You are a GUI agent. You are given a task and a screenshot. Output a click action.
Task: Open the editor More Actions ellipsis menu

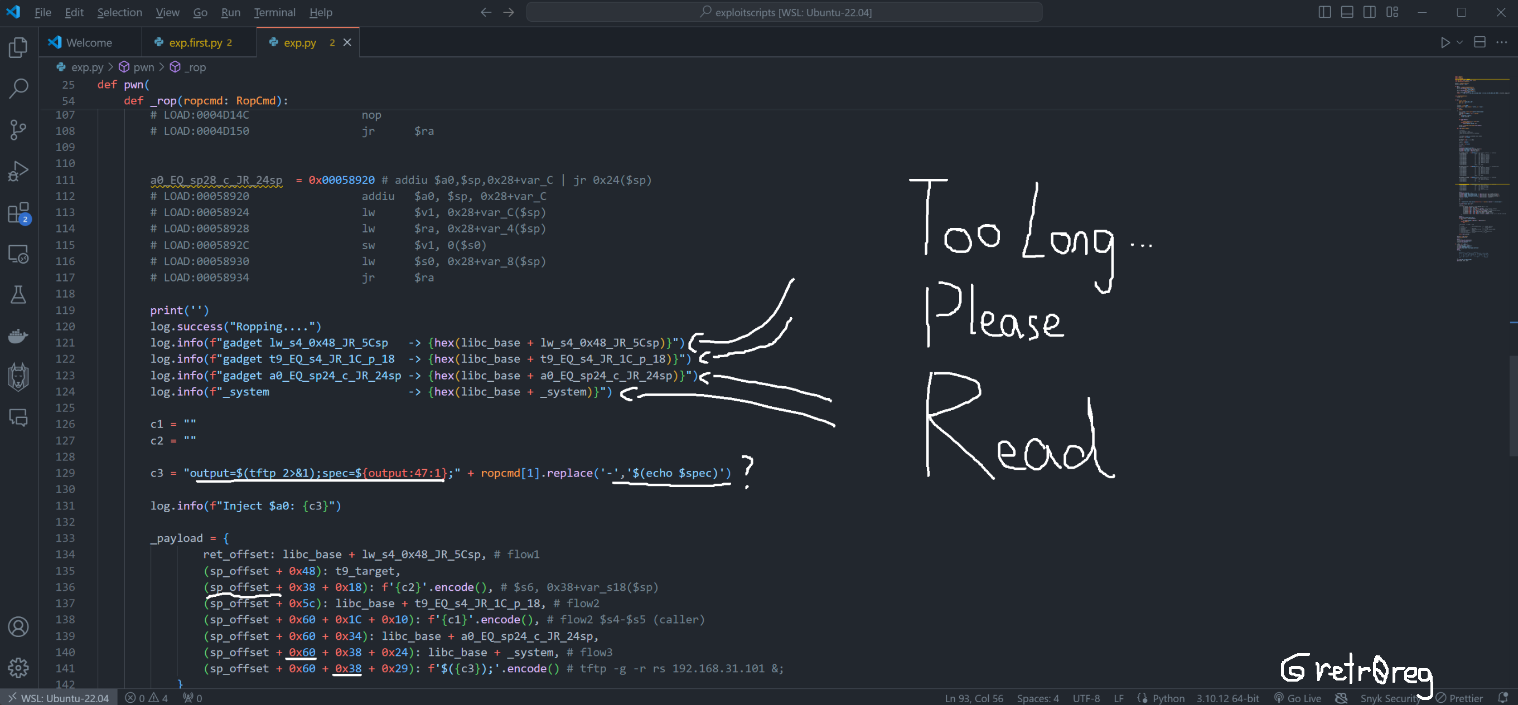coord(1501,42)
